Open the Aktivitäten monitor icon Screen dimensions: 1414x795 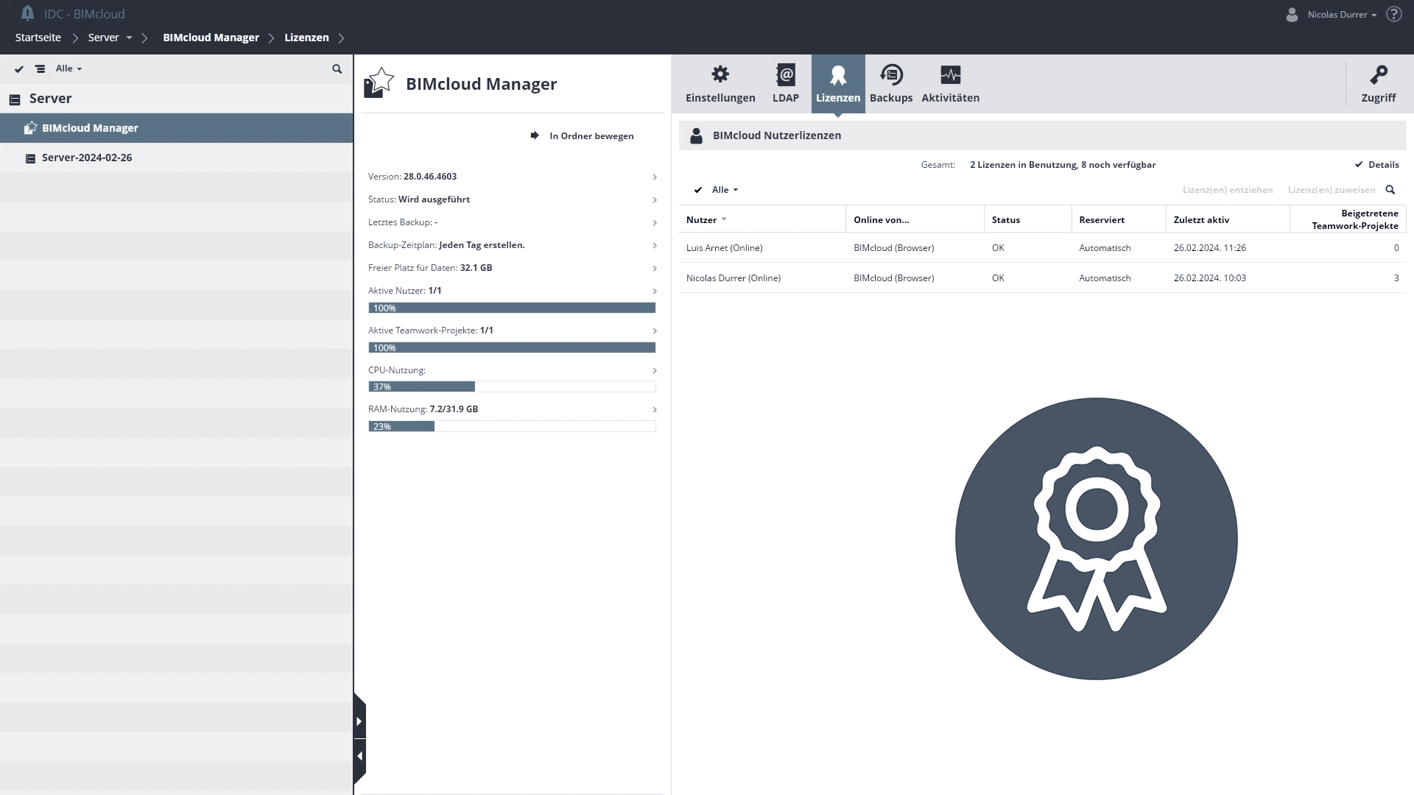coord(950,74)
